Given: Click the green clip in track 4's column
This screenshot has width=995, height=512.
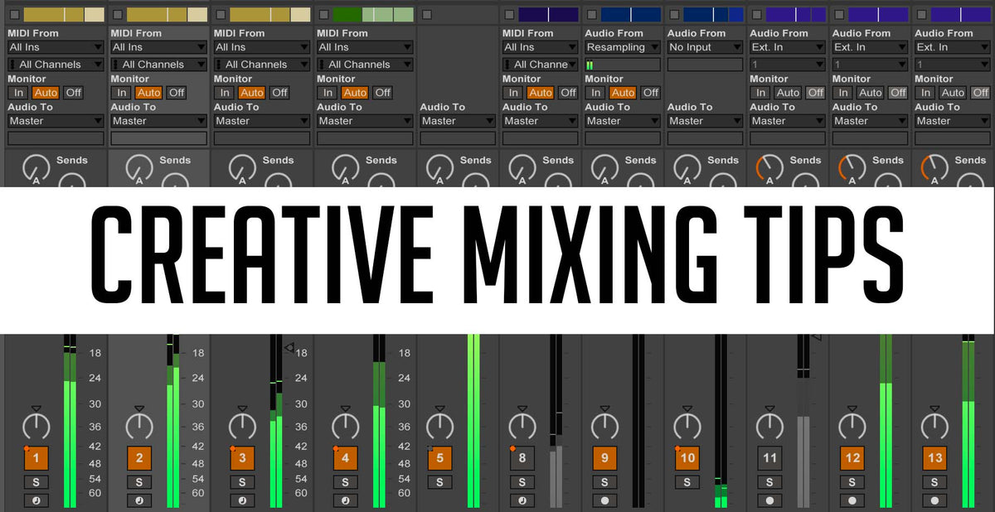Looking at the screenshot, I should click(x=372, y=14).
